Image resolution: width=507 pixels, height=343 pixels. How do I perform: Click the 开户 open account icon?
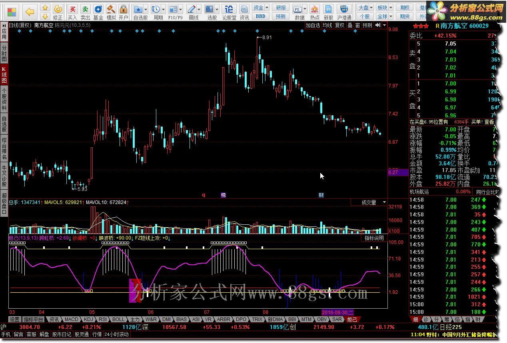(124, 12)
